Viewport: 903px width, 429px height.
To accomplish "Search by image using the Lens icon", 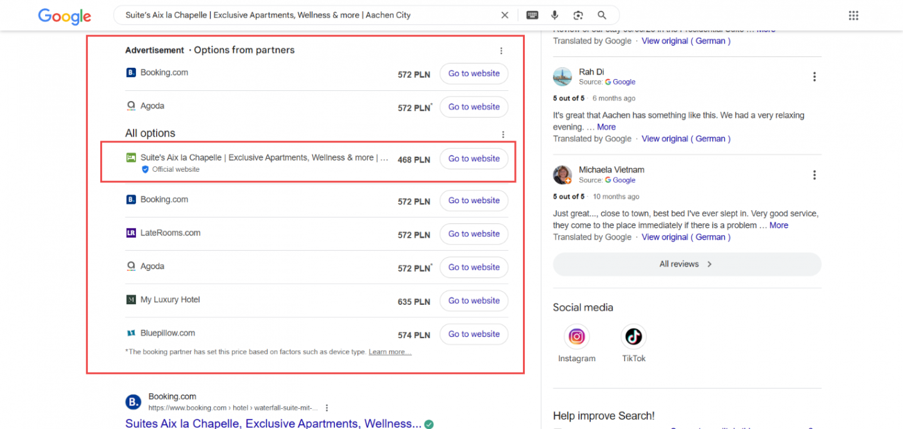I will coord(578,15).
